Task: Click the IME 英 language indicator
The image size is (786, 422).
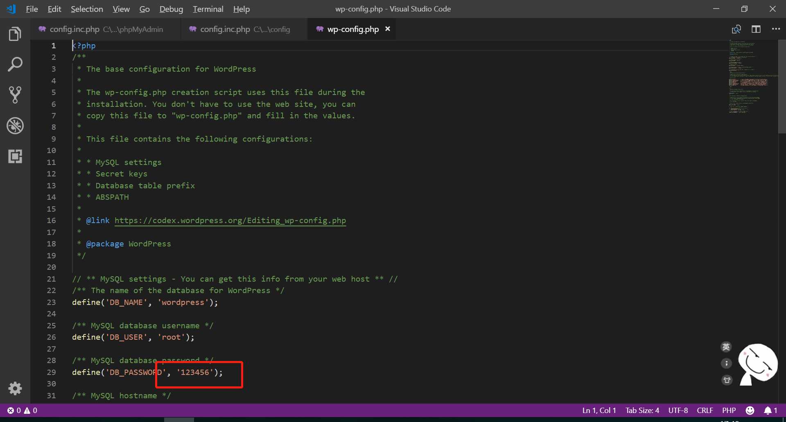Action: coord(726,347)
